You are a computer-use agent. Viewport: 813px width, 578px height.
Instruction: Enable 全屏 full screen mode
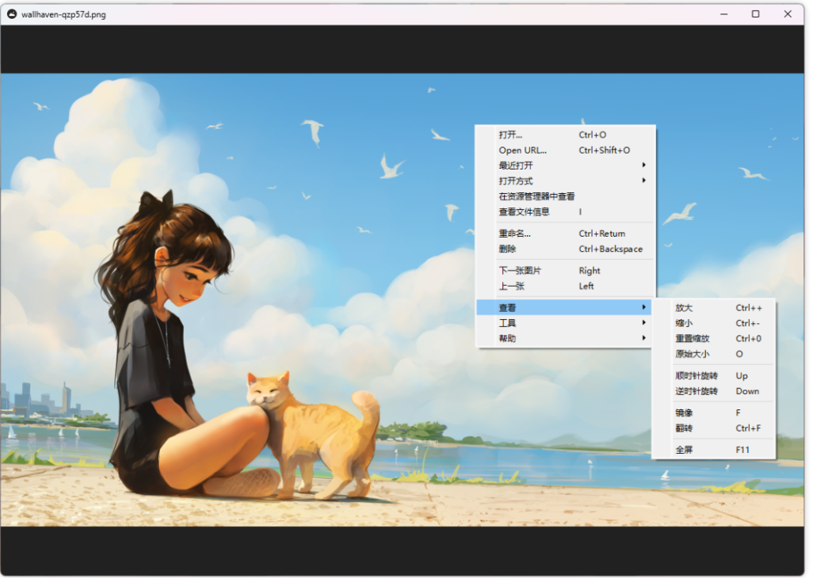(x=713, y=450)
